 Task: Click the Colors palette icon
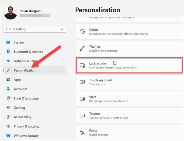82,32
